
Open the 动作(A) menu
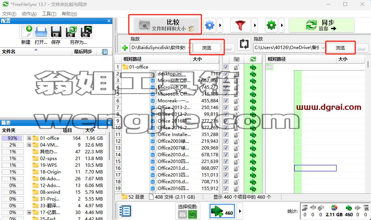coord(29,14)
